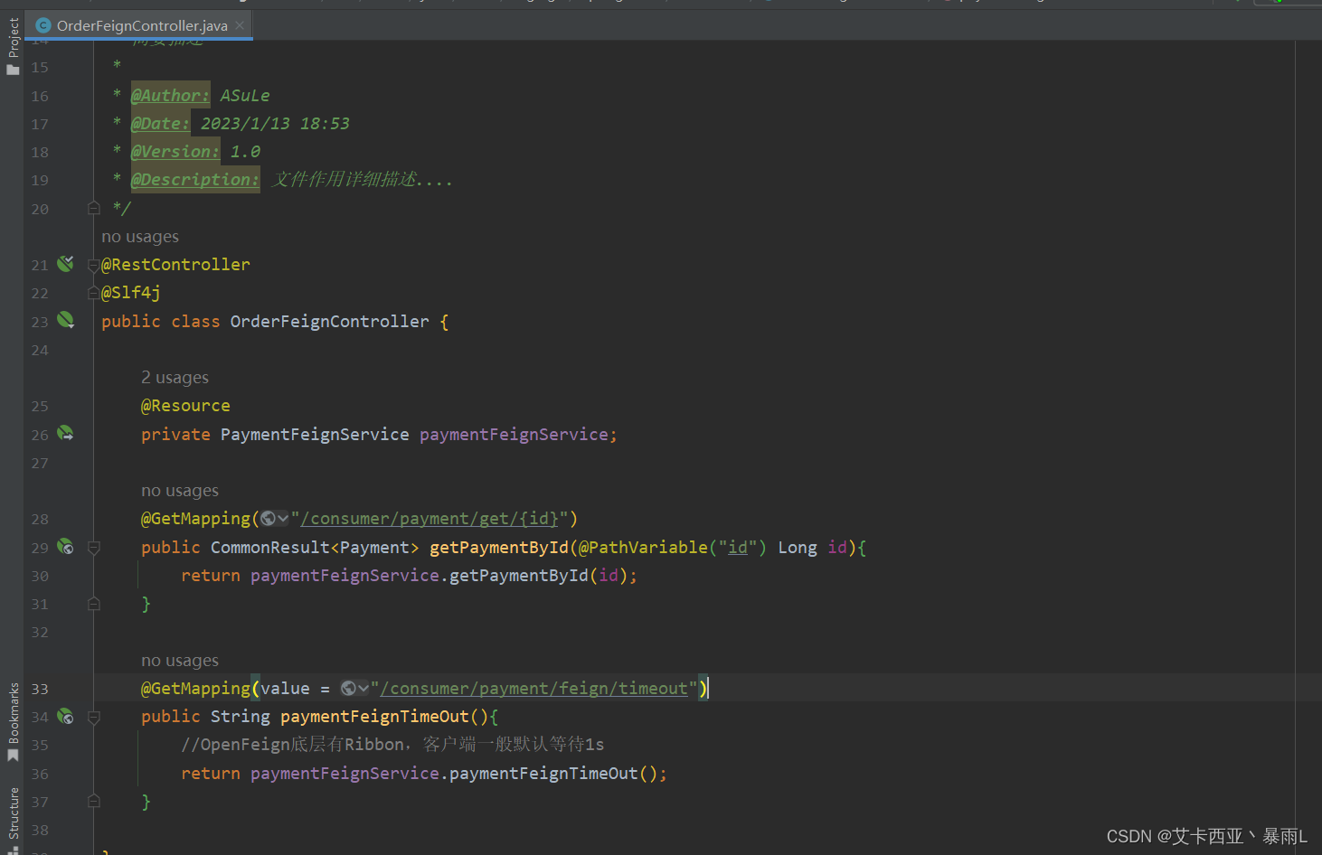This screenshot has width=1322, height=855.
Task: Click the request mapping gutter icon on line 29
Action: click(65, 547)
